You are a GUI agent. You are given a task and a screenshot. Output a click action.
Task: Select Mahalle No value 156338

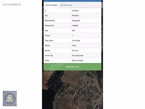click(75, 26)
